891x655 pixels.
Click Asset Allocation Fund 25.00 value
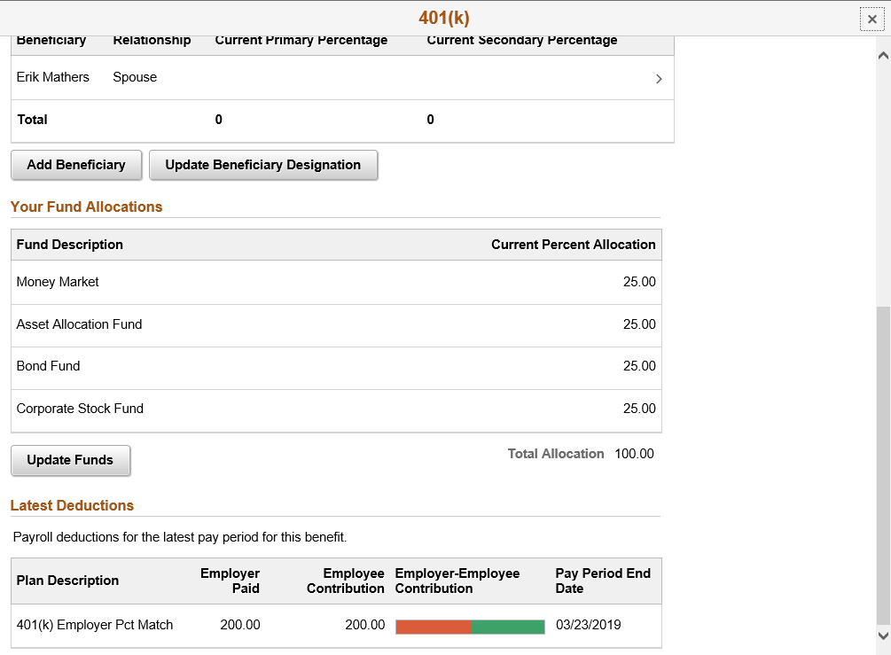click(639, 325)
